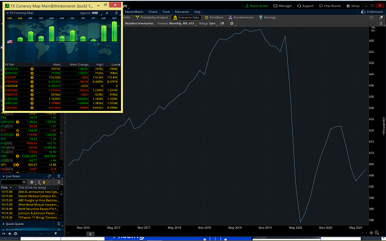Image resolution: width=386 pixels, height=241 pixels.
Task: Click the refresh icon above chart
Action: click(371, 18)
